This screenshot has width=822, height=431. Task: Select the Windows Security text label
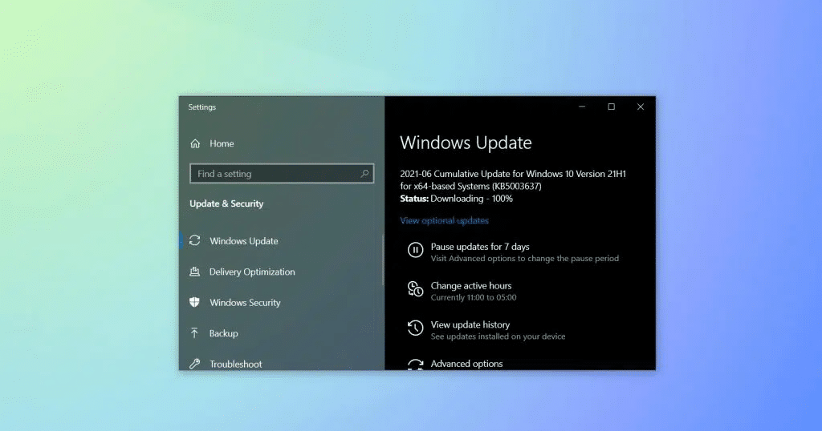tap(245, 303)
